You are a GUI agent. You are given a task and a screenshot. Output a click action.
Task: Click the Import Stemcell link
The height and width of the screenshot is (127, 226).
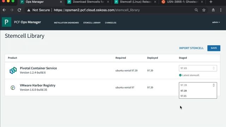(191, 48)
